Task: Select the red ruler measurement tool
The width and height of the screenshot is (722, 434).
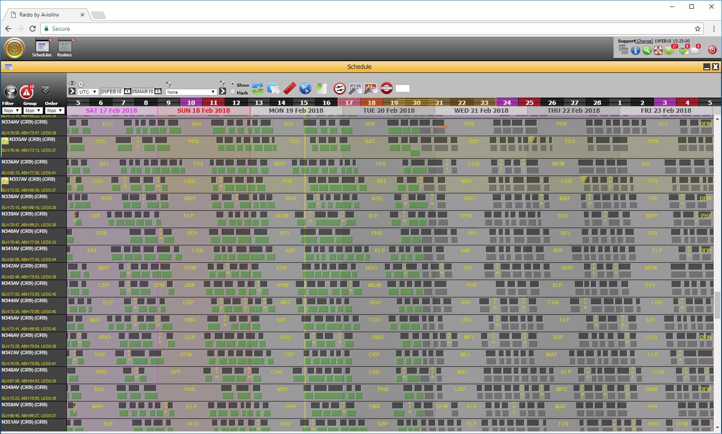Action: [289, 88]
